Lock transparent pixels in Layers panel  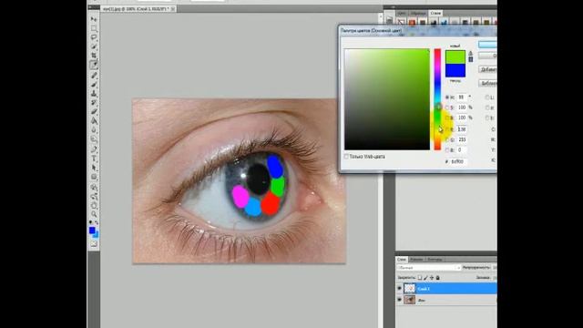(420, 277)
